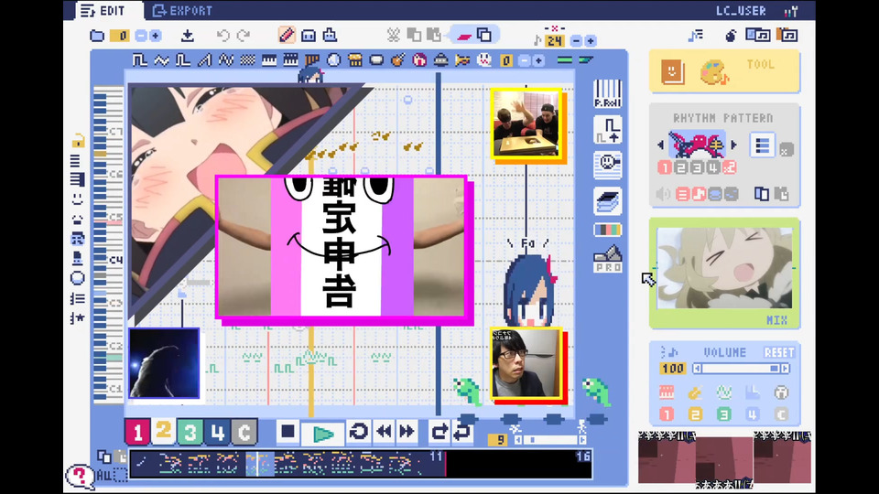Start playback with the play button
The height and width of the screenshot is (494, 879).
[323, 434]
